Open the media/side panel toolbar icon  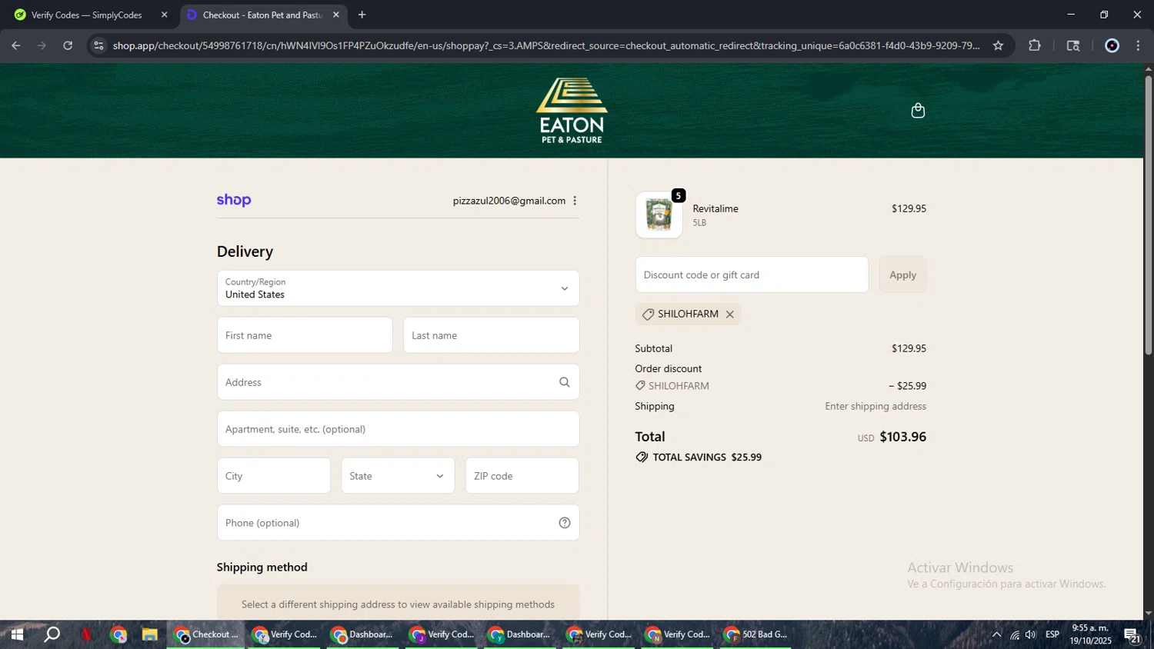[1073, 45]
